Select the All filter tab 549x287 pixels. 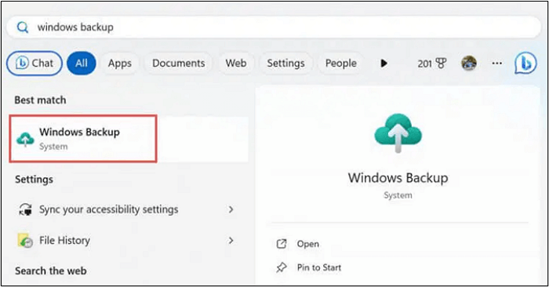point(82,64)
